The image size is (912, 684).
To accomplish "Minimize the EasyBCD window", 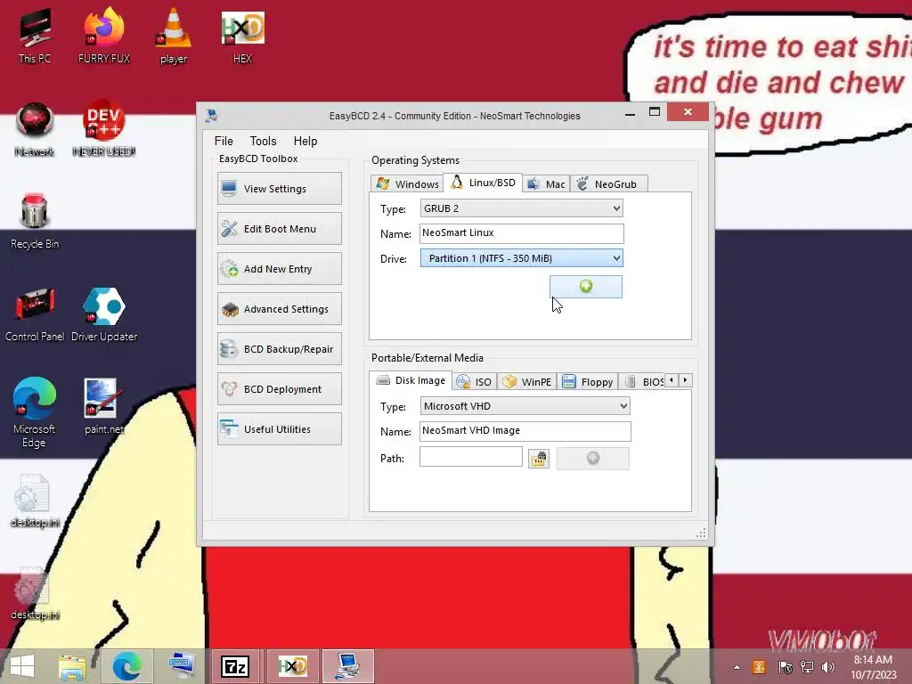I will click(x=630, y=113).
